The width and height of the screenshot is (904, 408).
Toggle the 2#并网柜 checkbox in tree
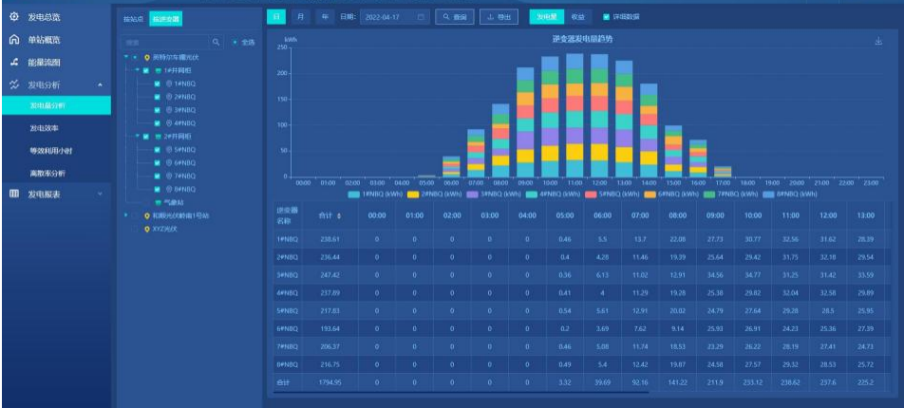tap(145, 137)
